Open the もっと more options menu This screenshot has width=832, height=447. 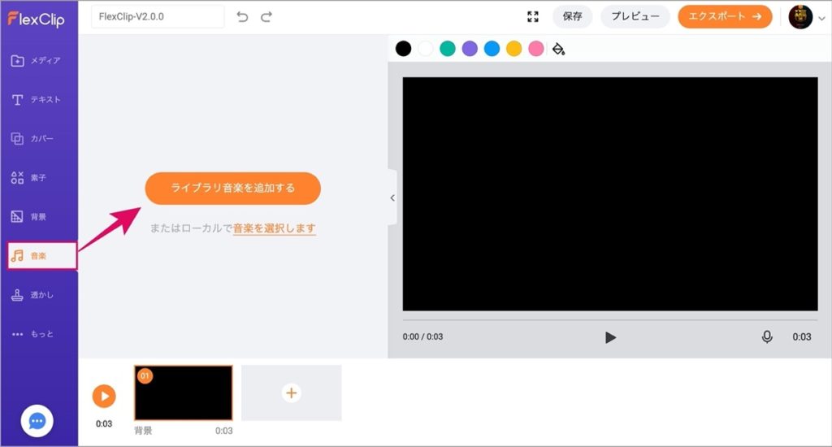coord(32,334)
